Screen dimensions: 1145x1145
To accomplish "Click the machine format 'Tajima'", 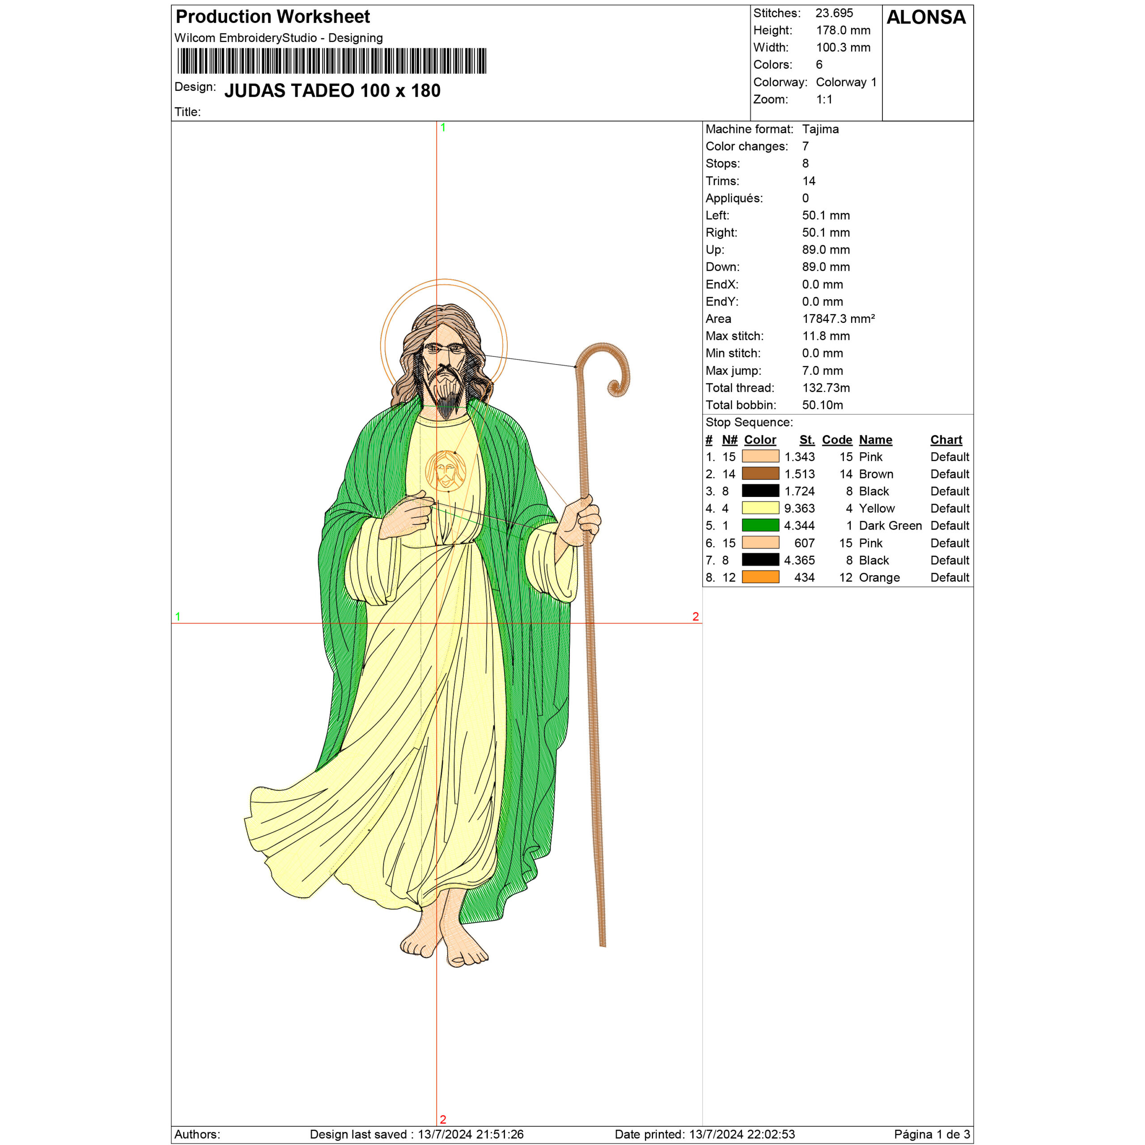I will 820,129.
